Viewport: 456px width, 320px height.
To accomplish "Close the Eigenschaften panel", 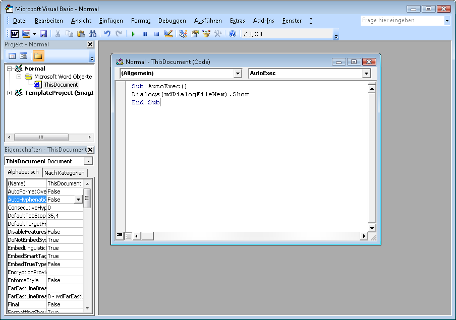I will [x=90, y=150].
